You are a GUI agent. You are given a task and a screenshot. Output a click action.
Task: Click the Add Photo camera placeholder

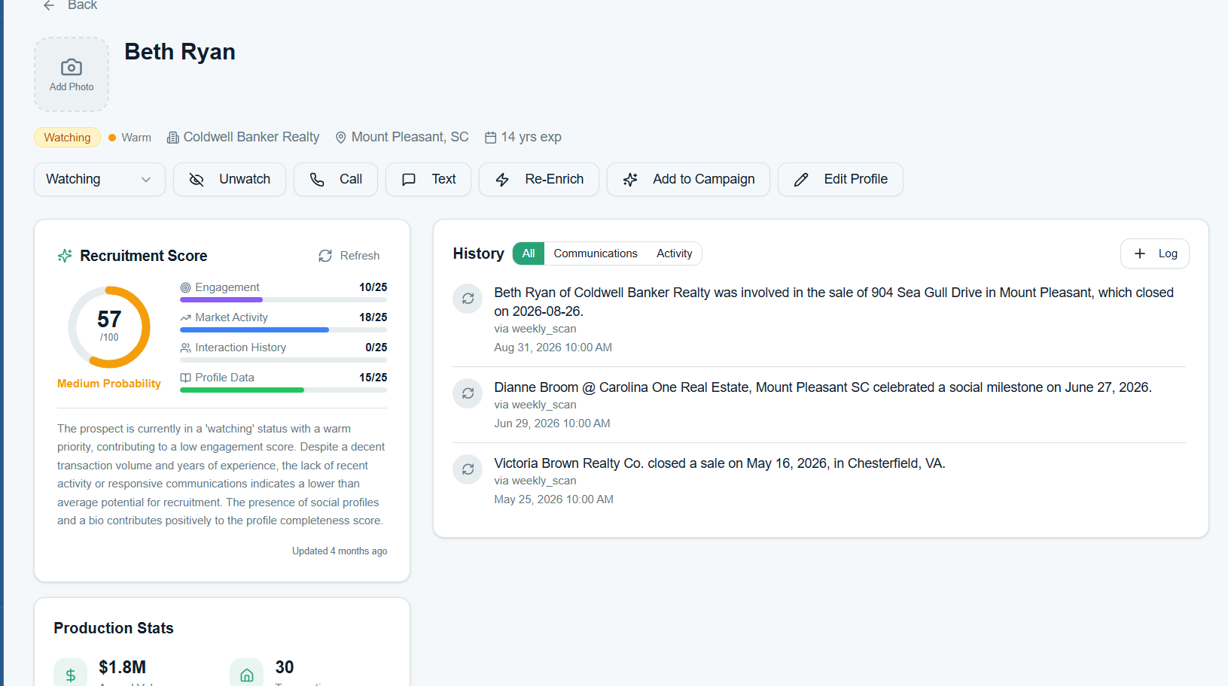(x=72, y=74)
